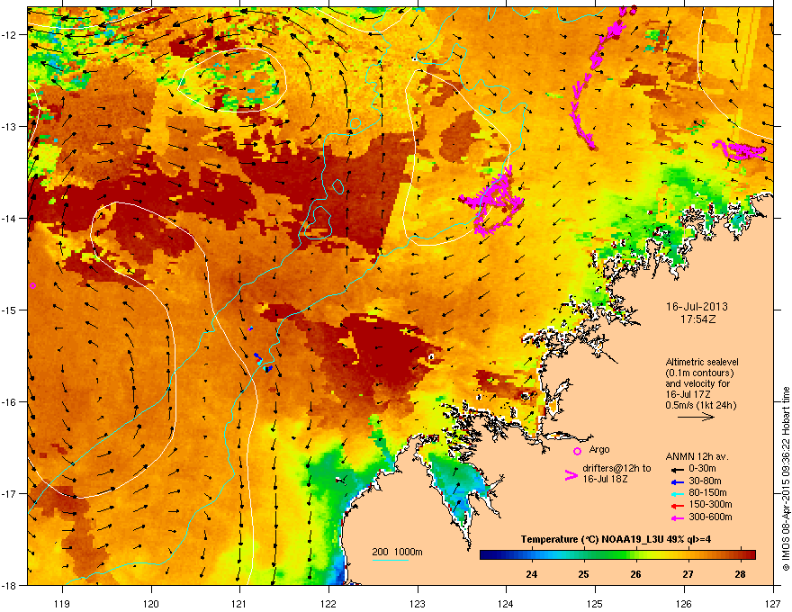This screenshot has width=792, height=612.
Task: Click latitude axis label "-17"
Action: point(9,493)
